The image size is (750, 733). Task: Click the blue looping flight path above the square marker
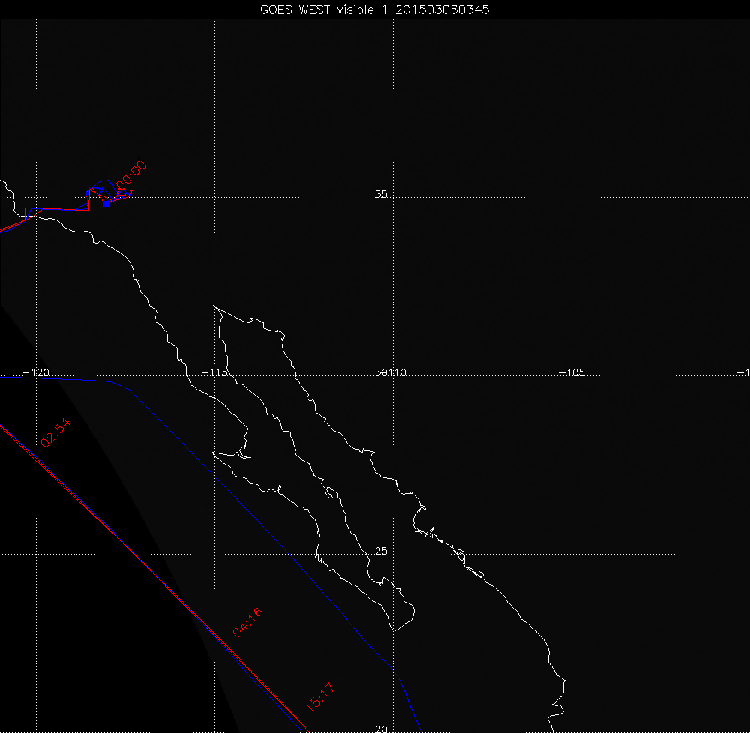pyautogui.click(x=100, y=184)
